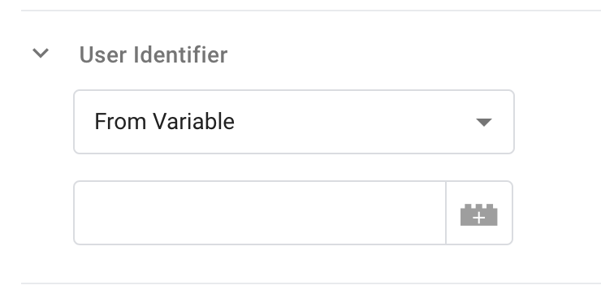
Task: Click the From Variable select box border area
Action: [294, 122]
